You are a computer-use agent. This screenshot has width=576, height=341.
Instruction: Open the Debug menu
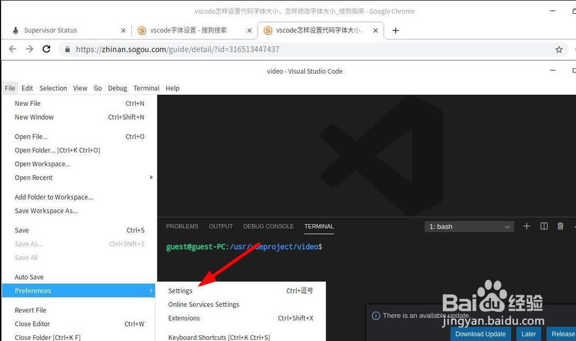click(x=118, y=88)
